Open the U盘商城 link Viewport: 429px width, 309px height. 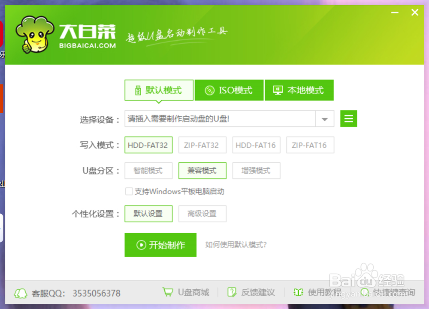click(193, 293)
